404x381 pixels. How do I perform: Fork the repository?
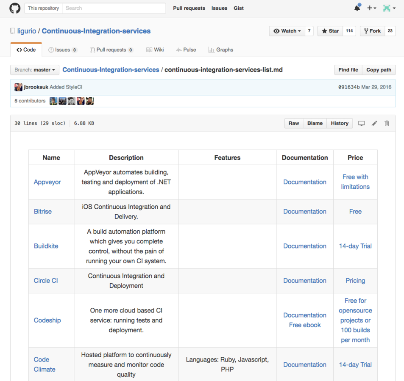click(x=372, y=31)
